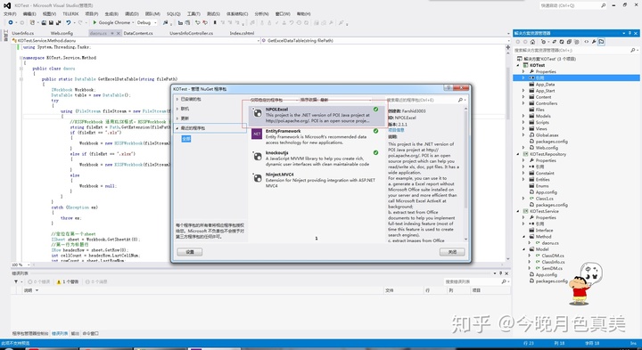642x350 pixels.
Task: Select the NPOI.Excel package row
Action: (x=317, y=115)
